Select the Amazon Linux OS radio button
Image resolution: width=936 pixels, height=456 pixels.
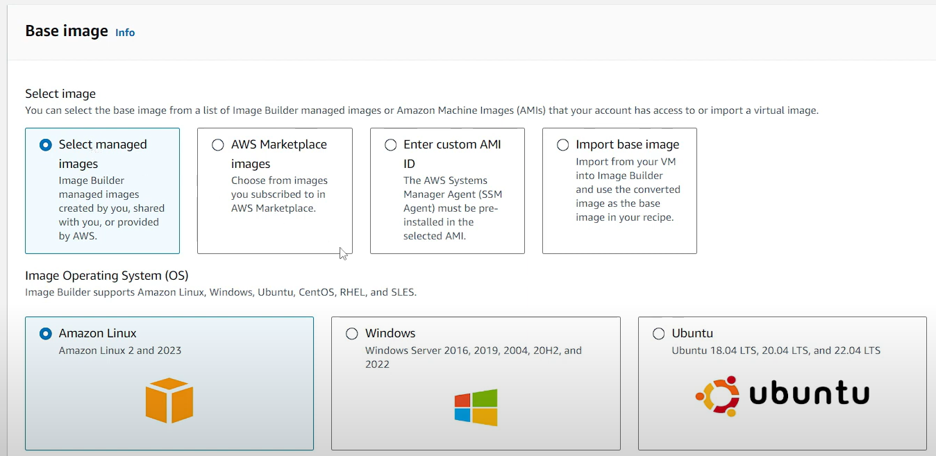click(x=46, y=334)
